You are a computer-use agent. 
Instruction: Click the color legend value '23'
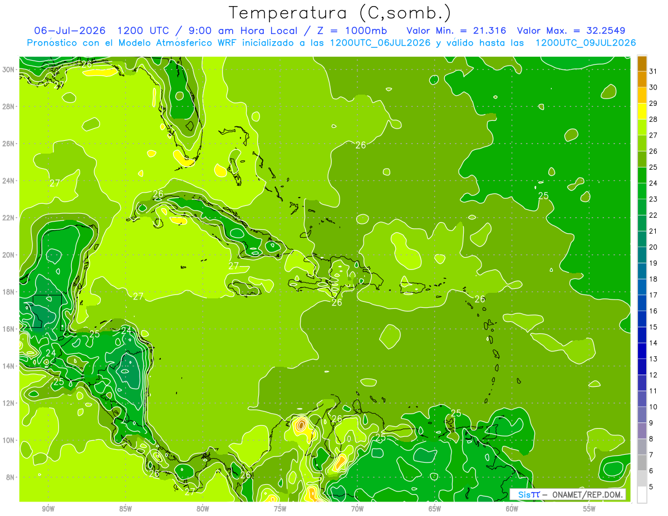pyautogui.click(x=654, y=199)
